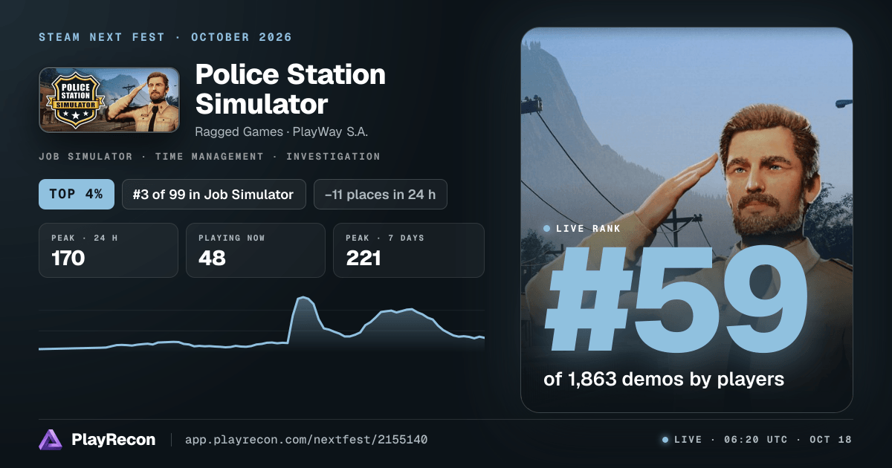The height and width of the screenshot is (468, 892).
Task: Click the of 1,863 demos by players text
Action: click(664, 380)
